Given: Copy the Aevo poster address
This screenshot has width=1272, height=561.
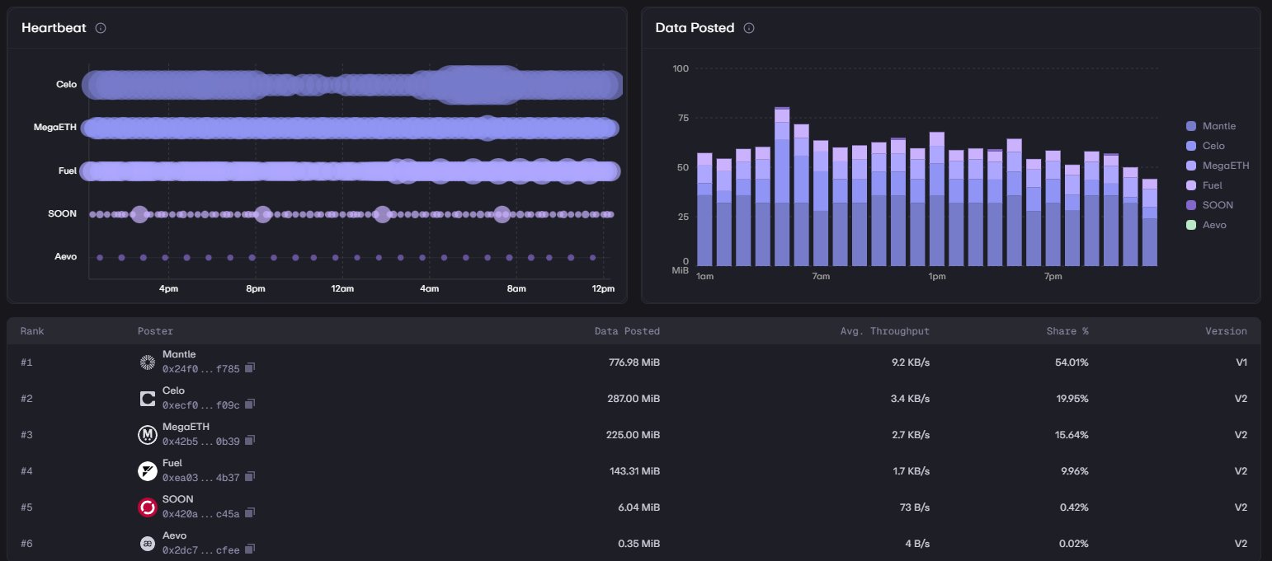Looking at the screenshot, I should pyautogui.click(x=250, y=549).
